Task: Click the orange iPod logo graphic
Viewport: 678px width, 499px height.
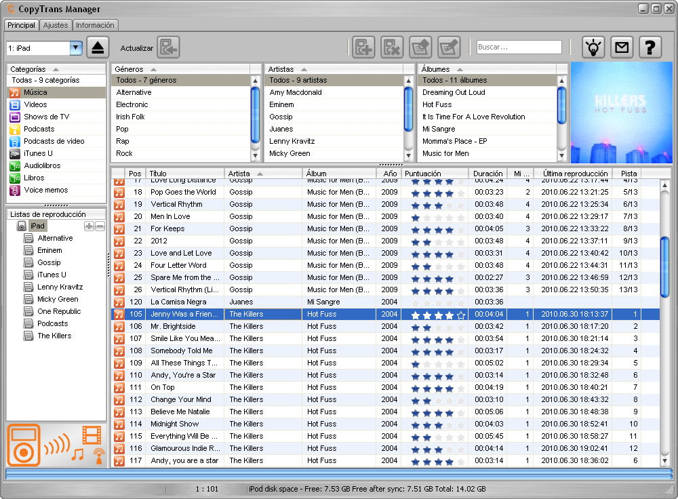Action: 24,445
